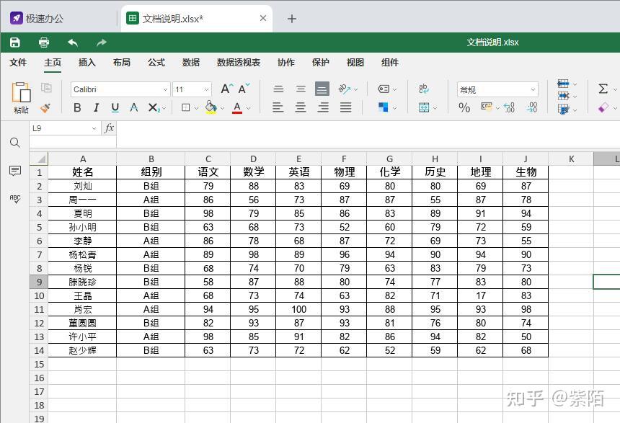
Task: Click the Delete cells icon
Action: click(x=563, y=96)
